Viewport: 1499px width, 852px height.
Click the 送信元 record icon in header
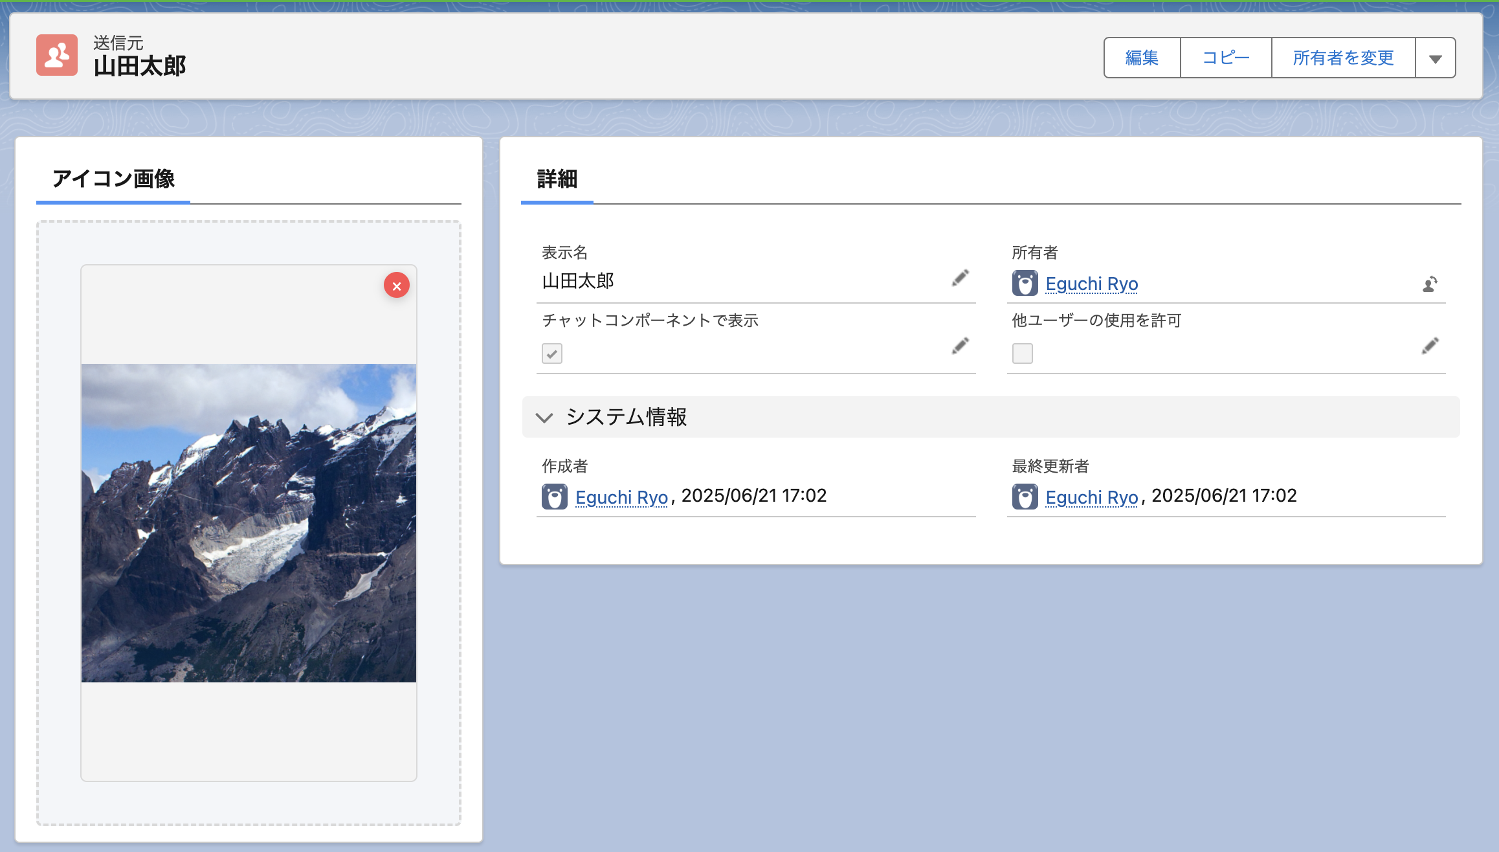tap(57, 56)
